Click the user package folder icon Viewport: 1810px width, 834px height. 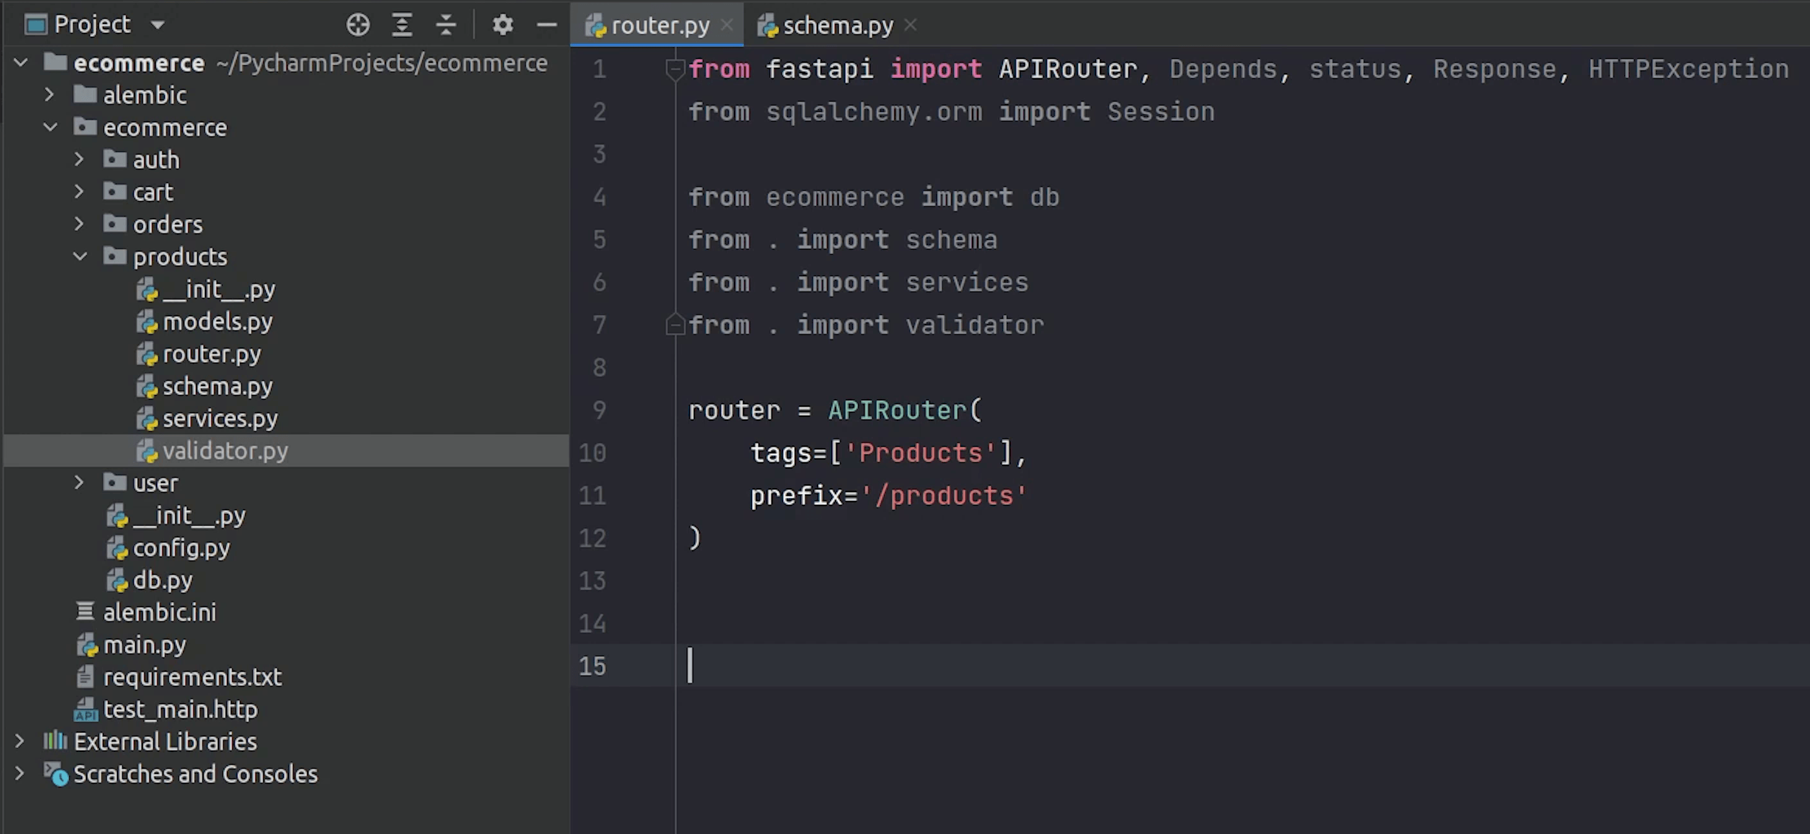tap(114, 481)
